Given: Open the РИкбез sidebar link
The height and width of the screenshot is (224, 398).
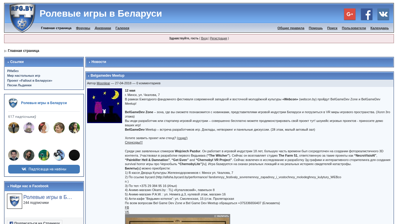Looking at the screenshot, I should pyautogui.click(x=13, y=71).
